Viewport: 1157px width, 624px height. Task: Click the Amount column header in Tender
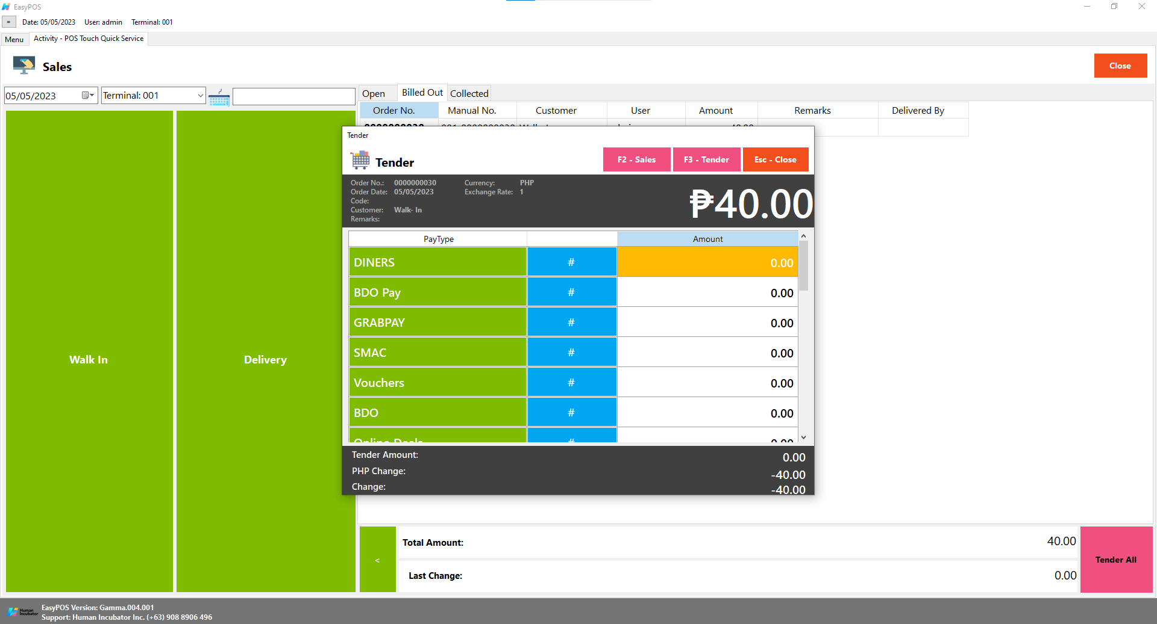pyautogui.click(x=707, y=239)
